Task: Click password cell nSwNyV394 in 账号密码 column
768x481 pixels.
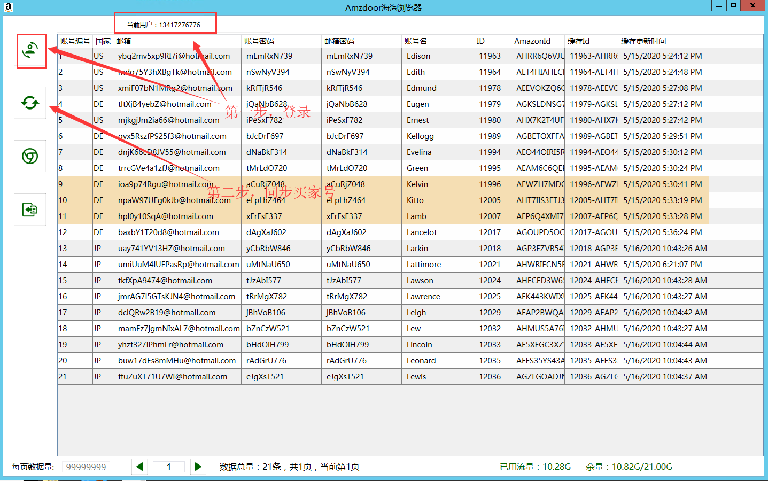Action: (x=282, y=72)
